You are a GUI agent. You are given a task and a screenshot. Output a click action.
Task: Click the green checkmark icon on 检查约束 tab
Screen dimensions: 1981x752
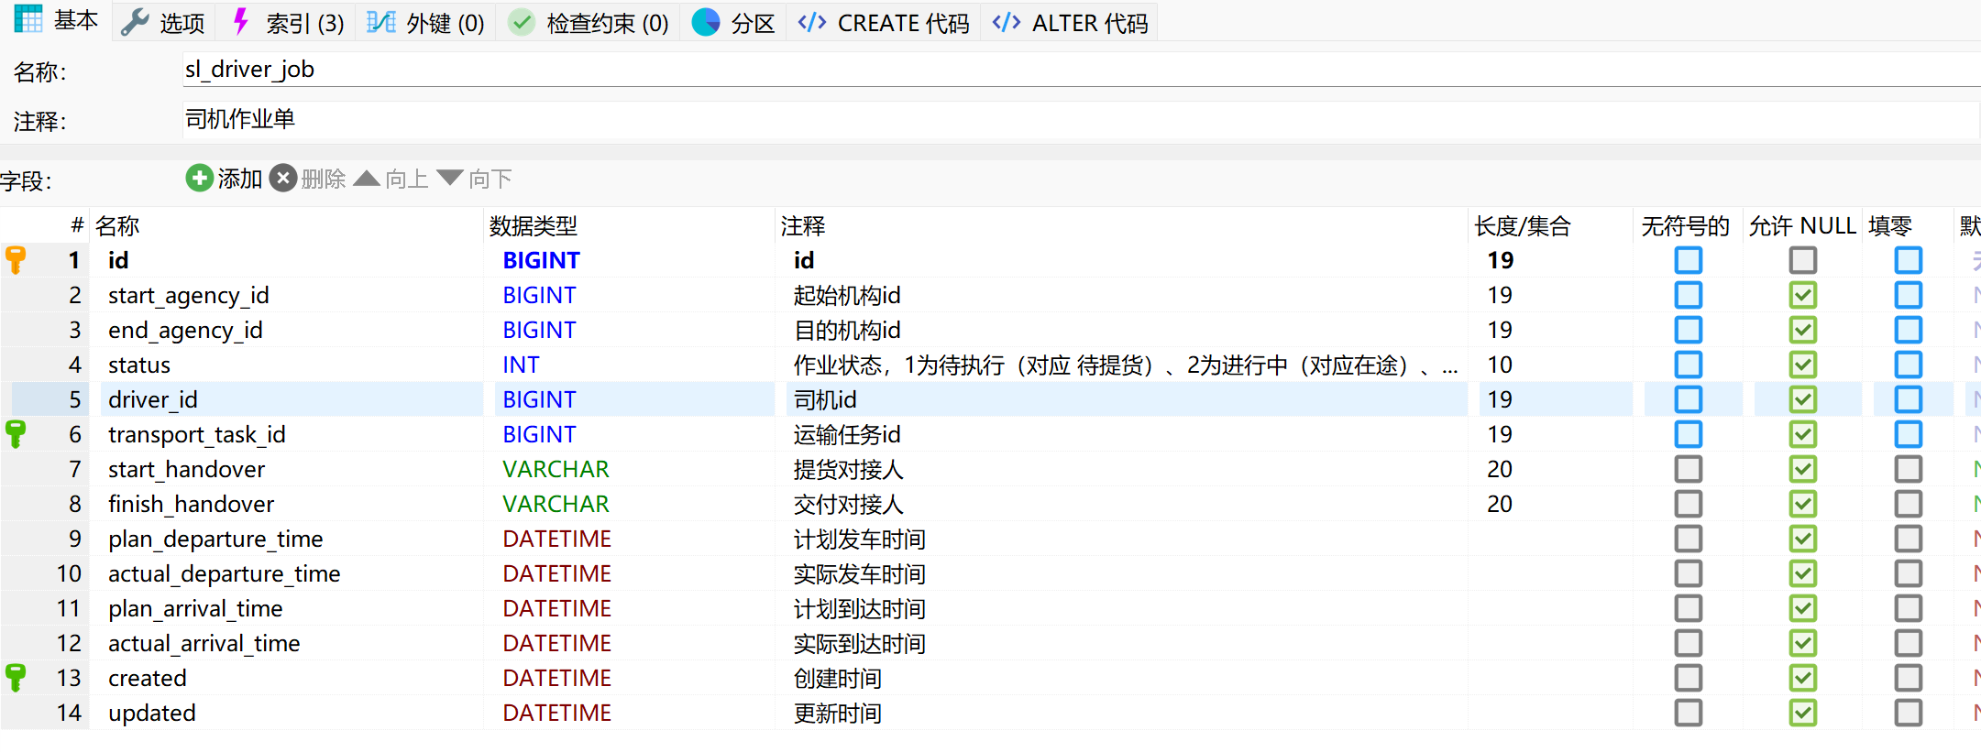tap(522, 22)
